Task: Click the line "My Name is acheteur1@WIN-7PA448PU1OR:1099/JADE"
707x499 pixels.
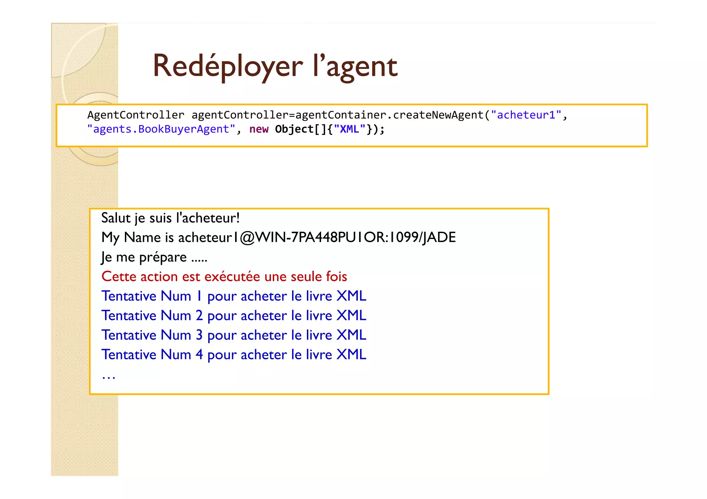Action: 279,238
